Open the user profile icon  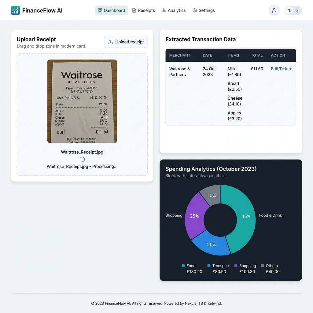[x=274, y=10]
